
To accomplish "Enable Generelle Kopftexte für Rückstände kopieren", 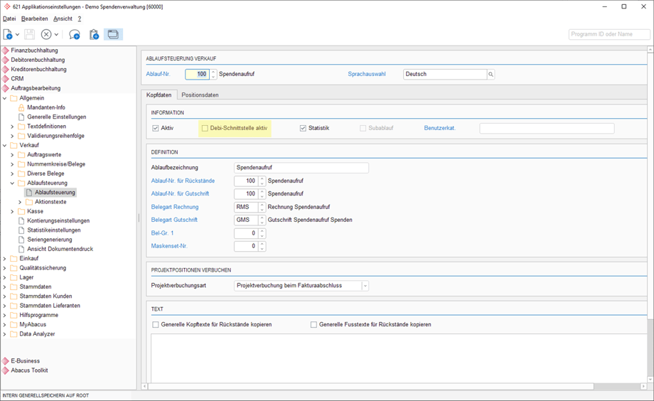I will [156, 325].
